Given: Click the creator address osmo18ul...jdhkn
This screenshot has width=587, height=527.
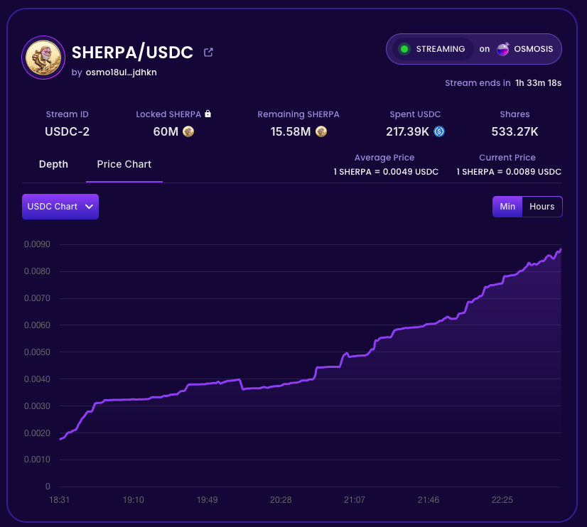Looking at the screenshot, I should [x=122, y=72].
